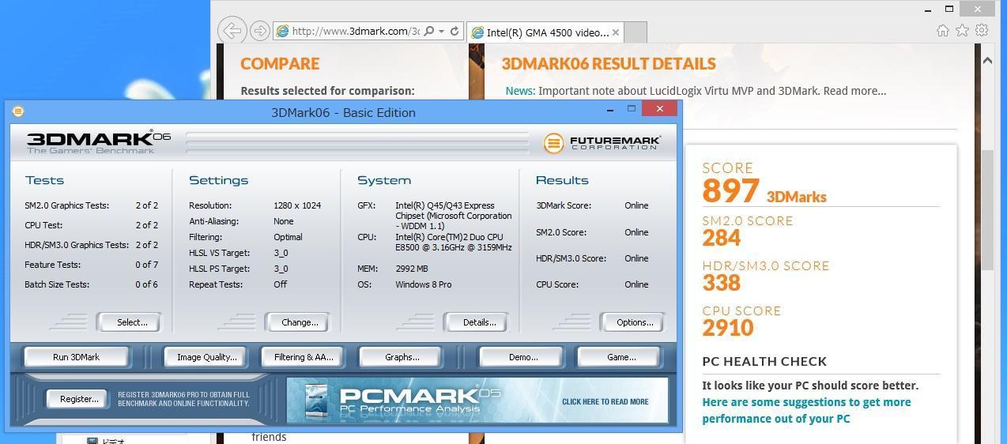
Task: Click Run 3DMark button
Action: pyautogui.click(x=76, y=357)
